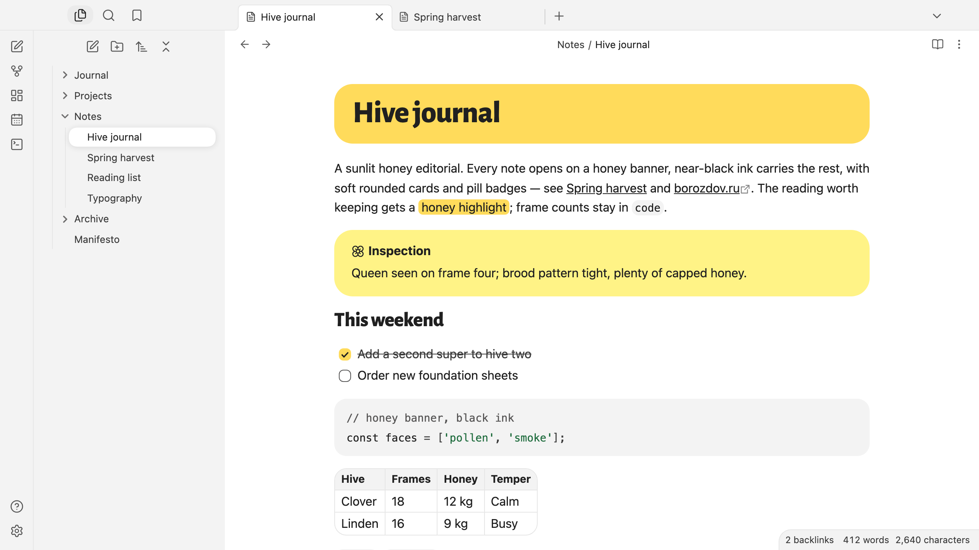The height and width of the screenshot is (550, 979).
Task: Open the borozdov.ru external link
Action: 711,188
